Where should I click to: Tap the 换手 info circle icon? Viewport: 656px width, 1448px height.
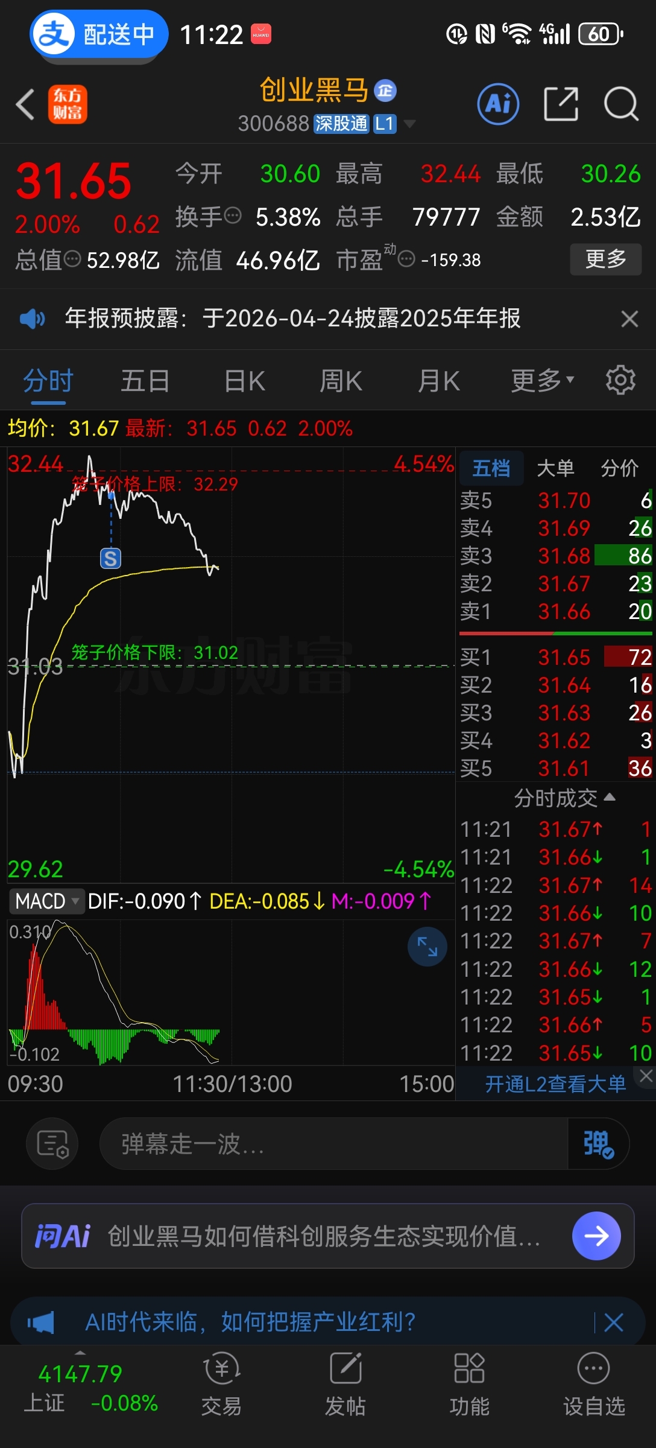click(233, 215)
